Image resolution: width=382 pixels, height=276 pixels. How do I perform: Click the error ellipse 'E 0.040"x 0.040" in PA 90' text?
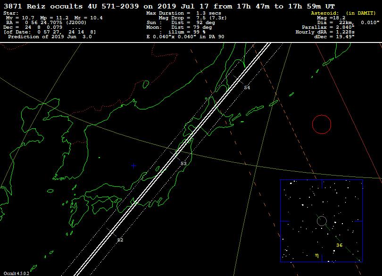point(185,37)
